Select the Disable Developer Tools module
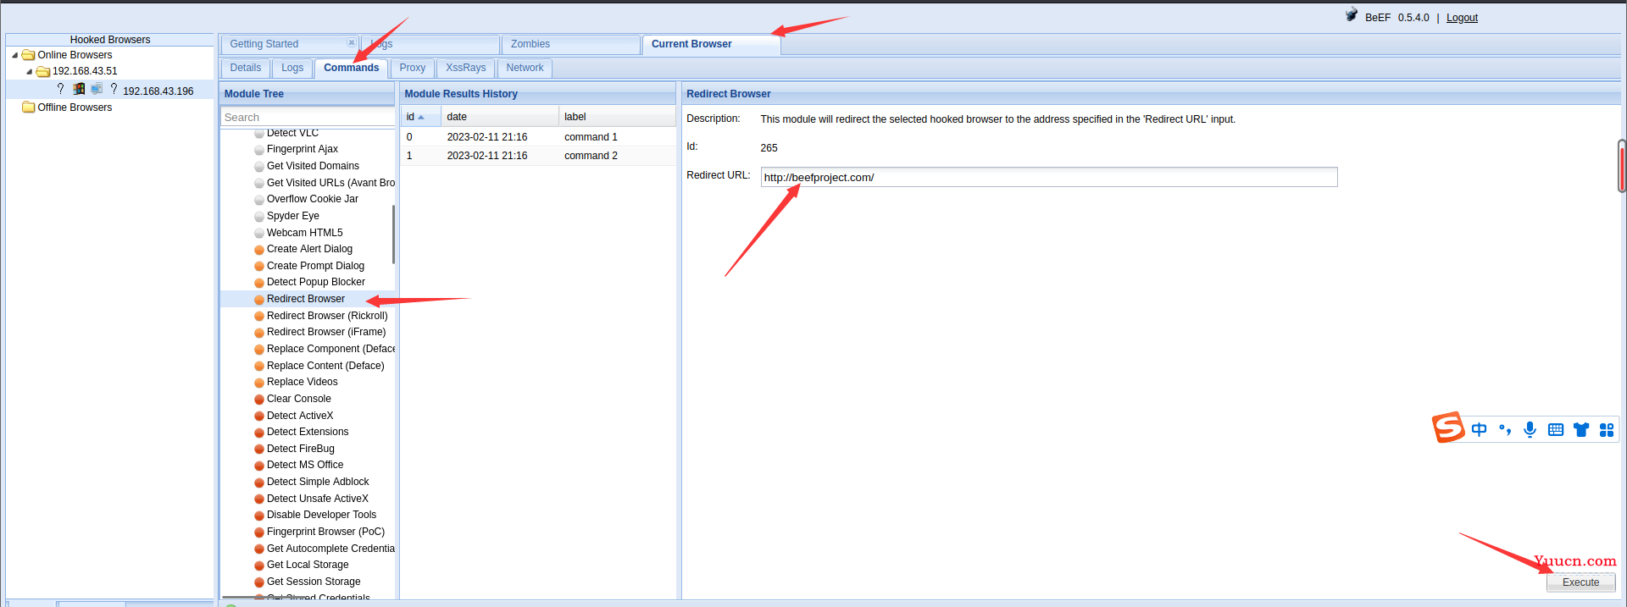The image size is (1627, 607). pyautogui.click(x=321, y=515)
